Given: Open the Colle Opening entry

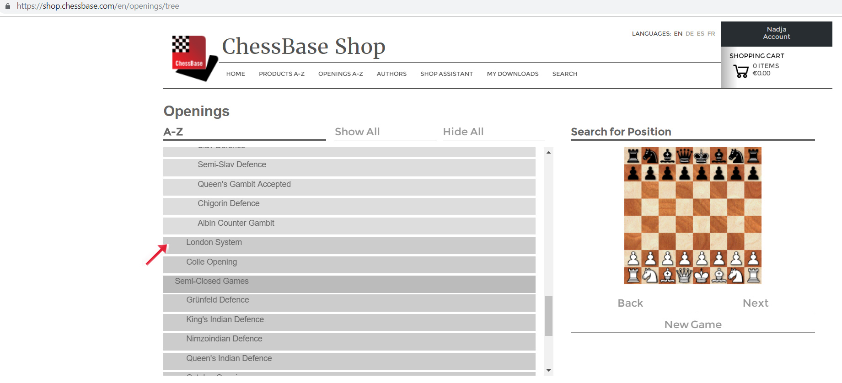Looking at the screenshot, I should coord(349,265).
